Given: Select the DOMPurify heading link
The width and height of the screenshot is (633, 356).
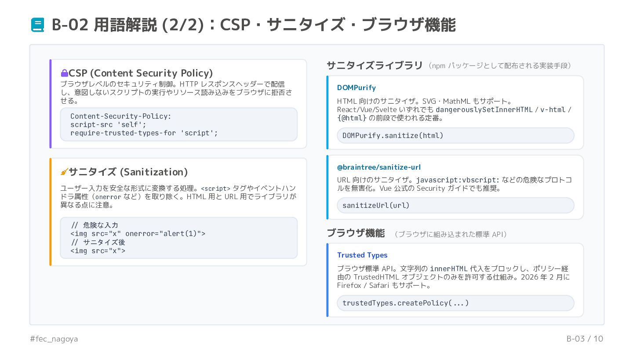Looking at the screenshot, I should click(356, 87).
